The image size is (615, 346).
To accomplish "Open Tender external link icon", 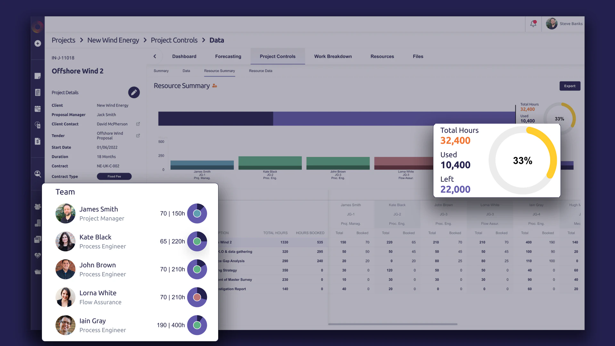I will [x=138, y=136].
